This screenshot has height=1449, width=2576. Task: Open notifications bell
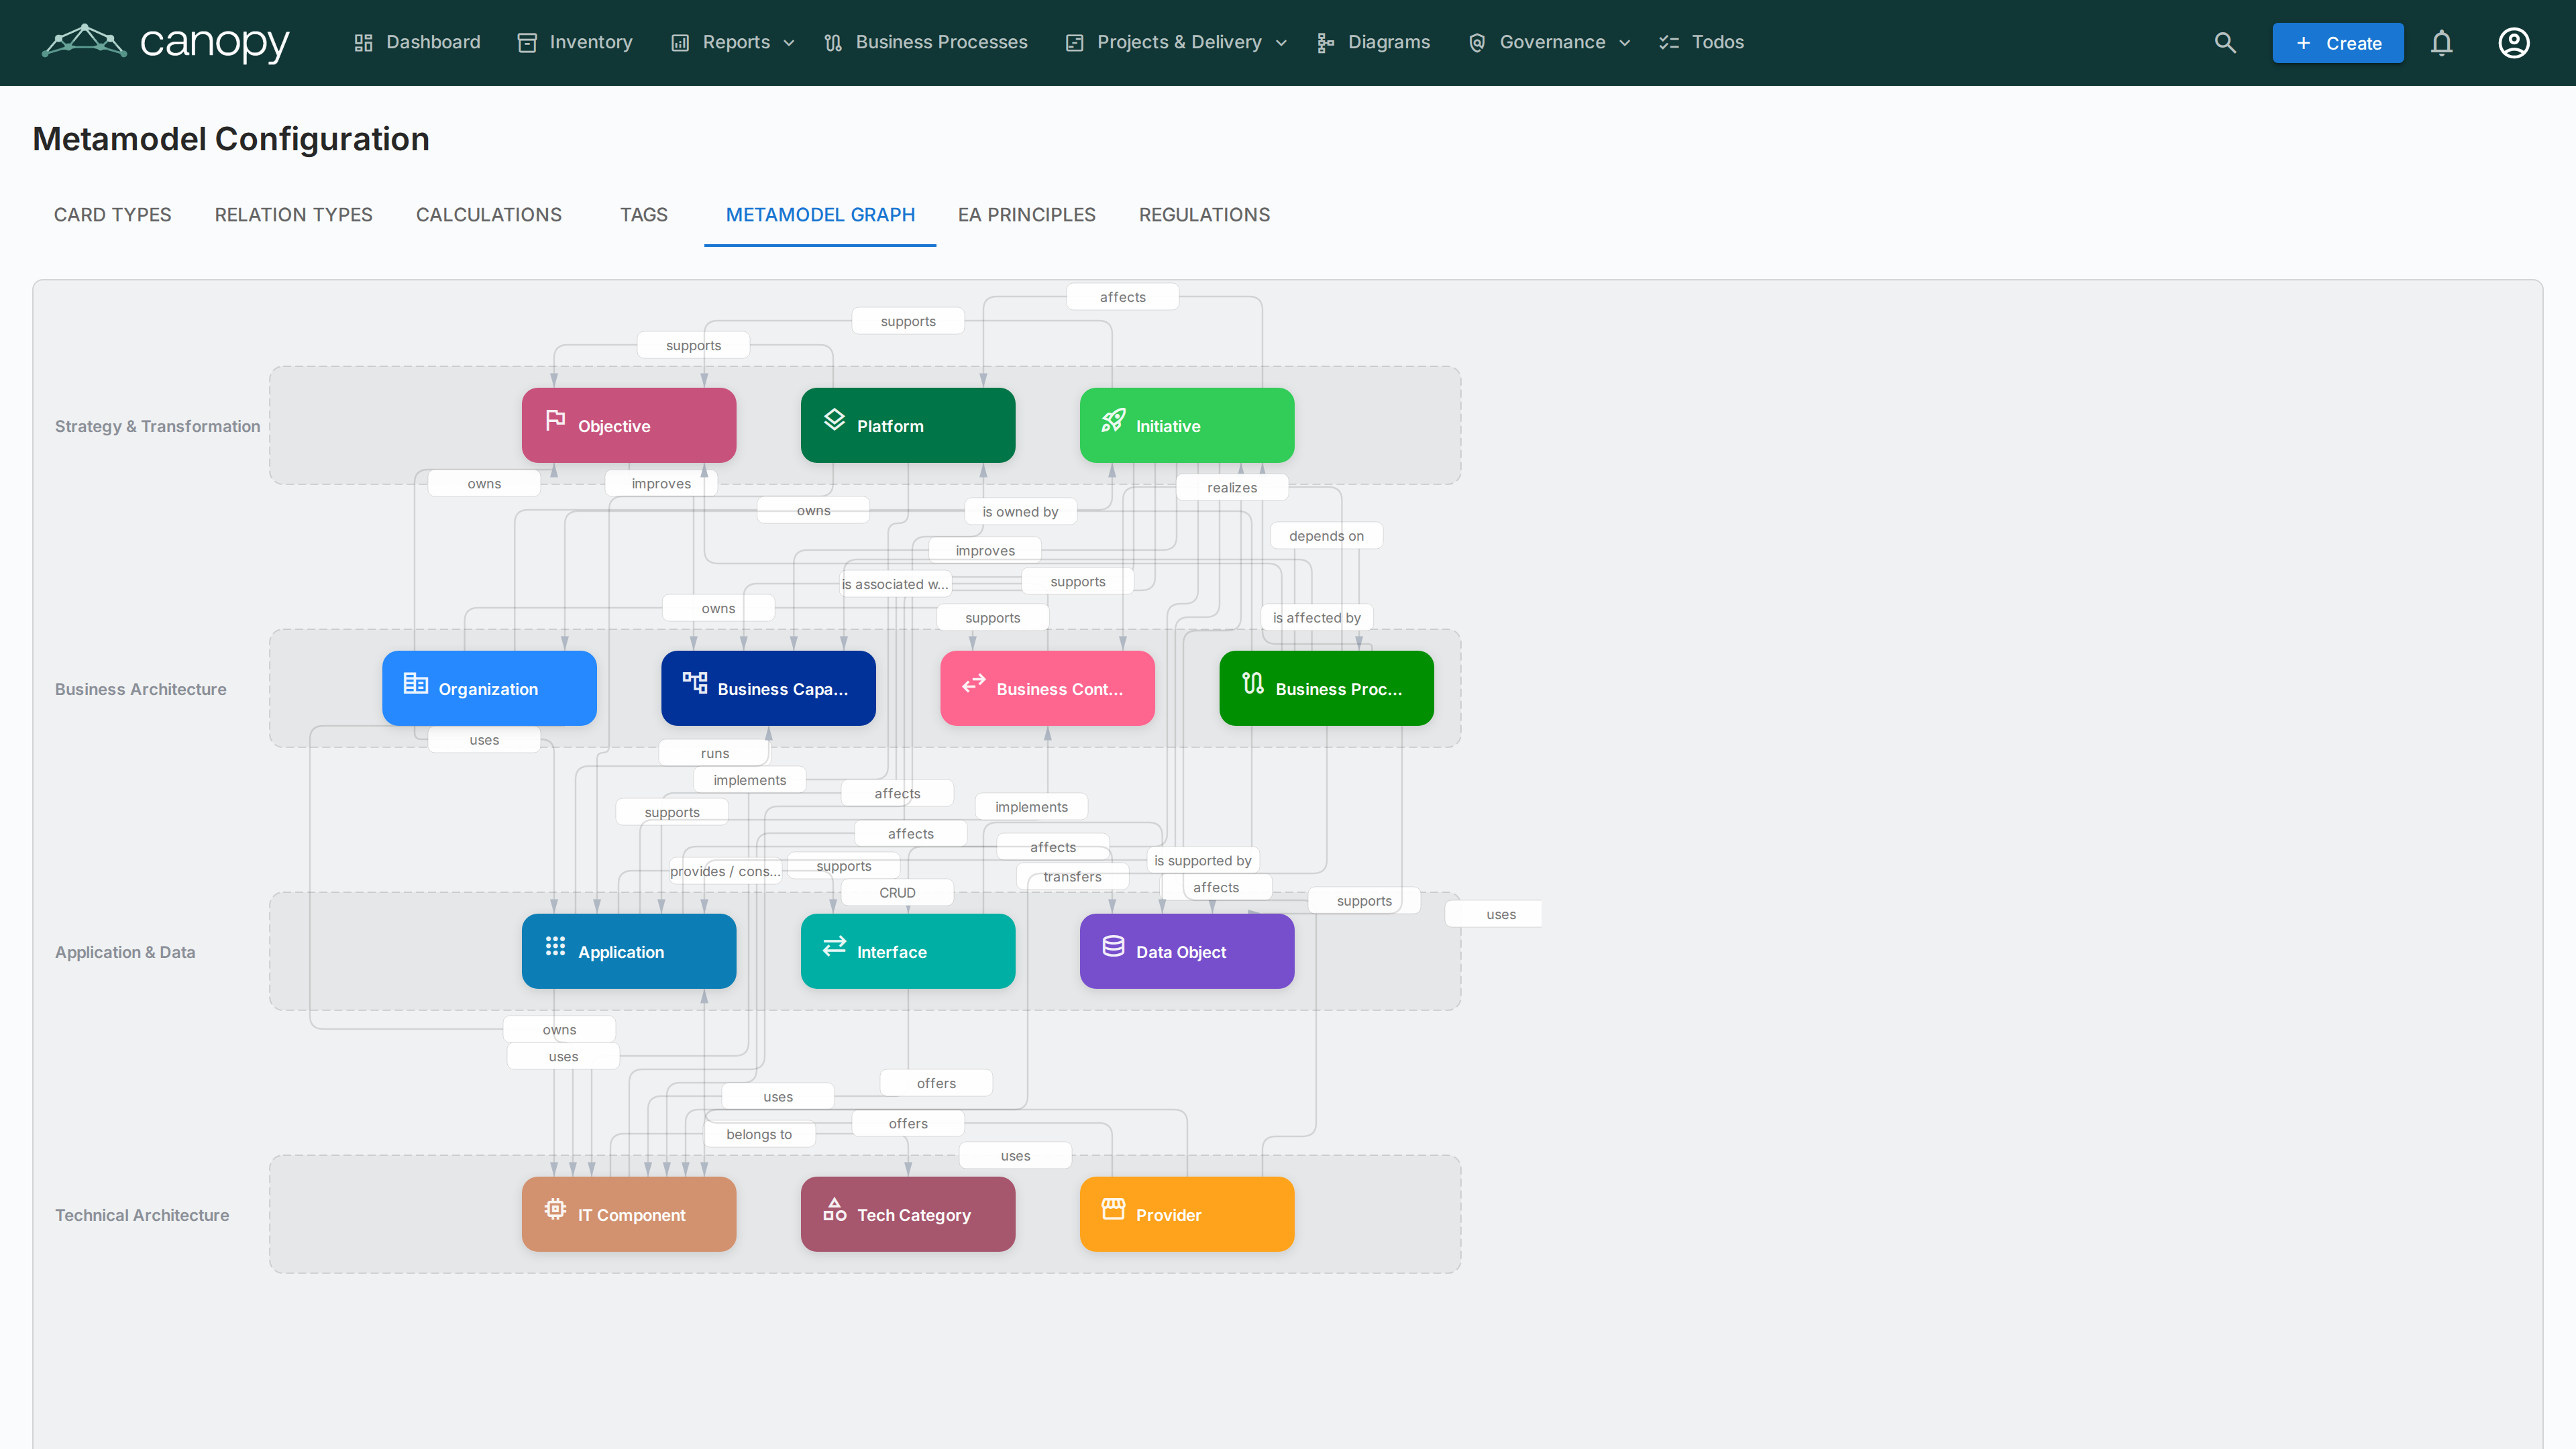pyautogui.click(x=2442, y=43)
